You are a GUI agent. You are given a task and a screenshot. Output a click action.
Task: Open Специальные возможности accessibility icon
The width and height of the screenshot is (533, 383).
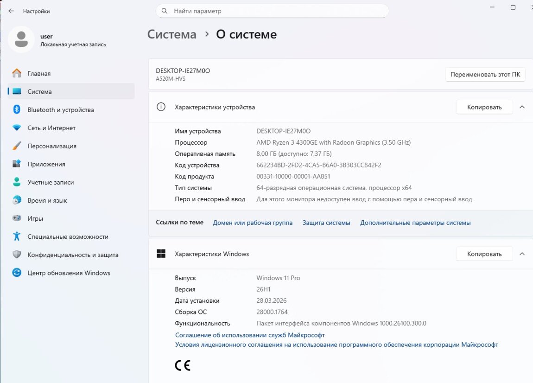pyautogui.click(x=17, y=236)
